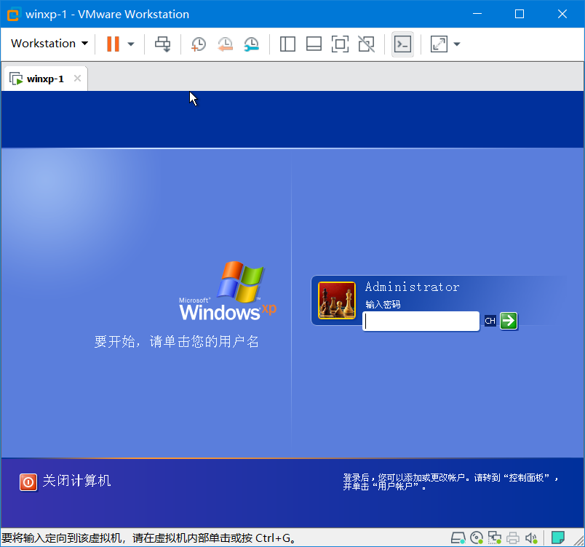Screen dimensions: 585x547
Task: Toggle the library sidebar panel
Action: tap(287, 44)
